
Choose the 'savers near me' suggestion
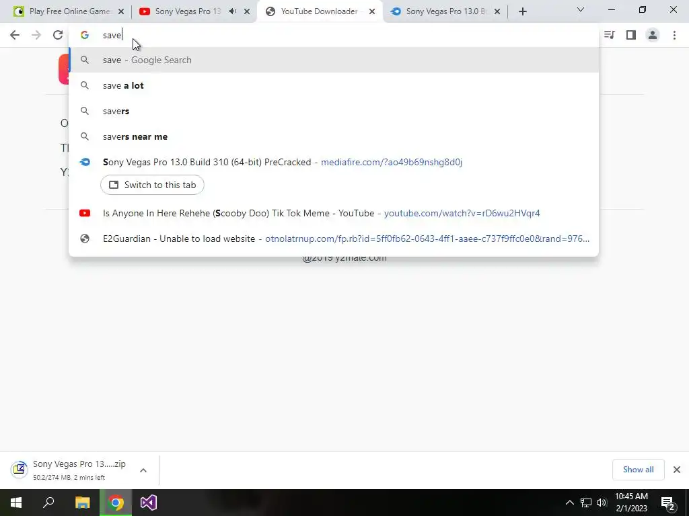click(x=334, y=136)
